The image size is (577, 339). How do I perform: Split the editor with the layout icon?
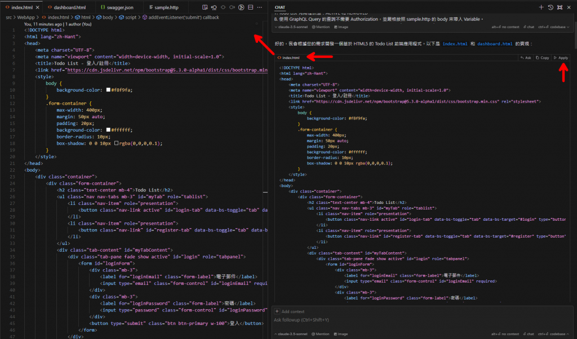(251, 7)
